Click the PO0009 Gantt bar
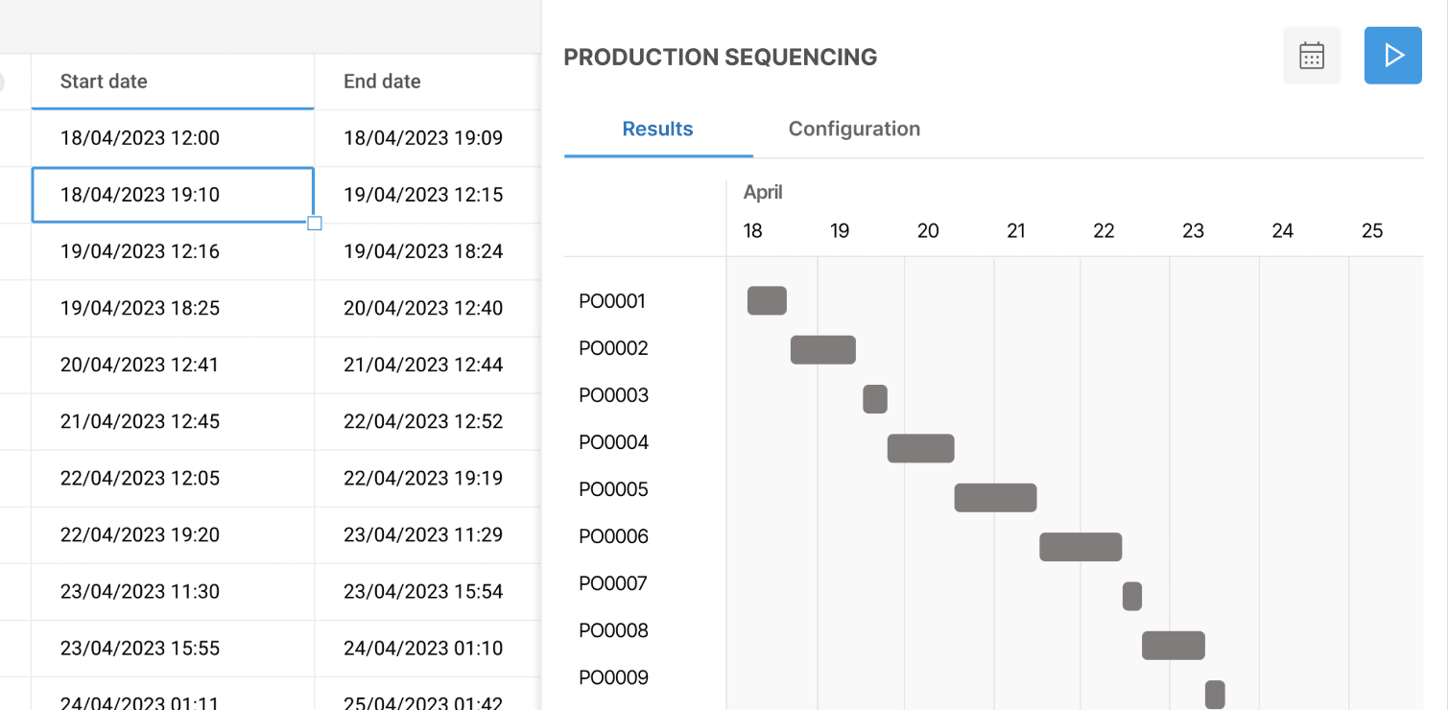Screen dimensions: 1449x710 (x=1215, y=695)
